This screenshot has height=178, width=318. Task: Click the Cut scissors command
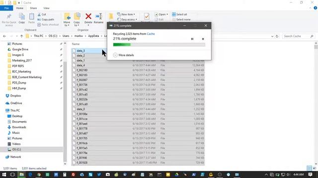tap(42, 14)
